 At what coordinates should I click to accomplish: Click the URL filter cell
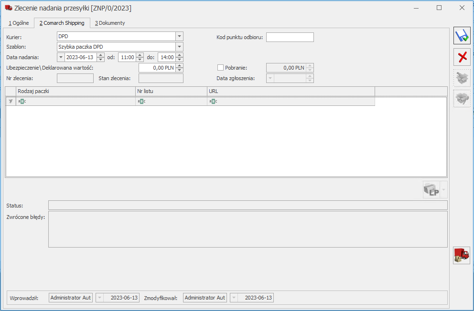[291, 101]
